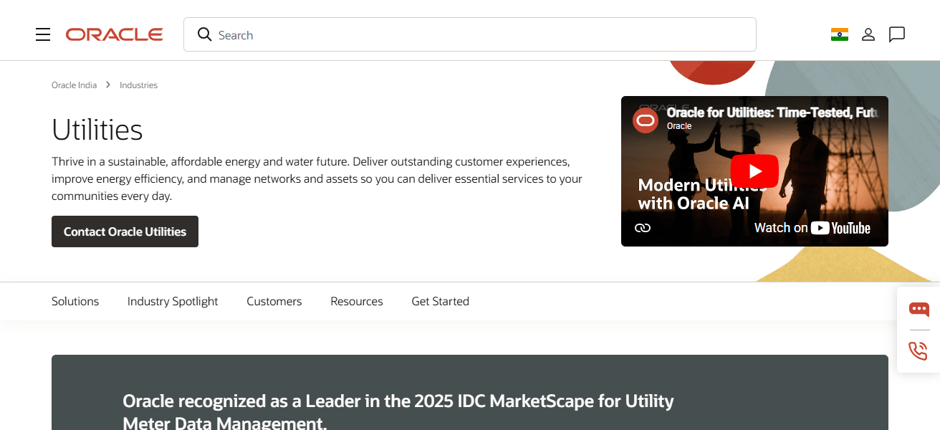Image resolution: width=940 pixels, height=430 pixels.
Task: Switch to the Industry Spotlight tab
Action: 173,301
